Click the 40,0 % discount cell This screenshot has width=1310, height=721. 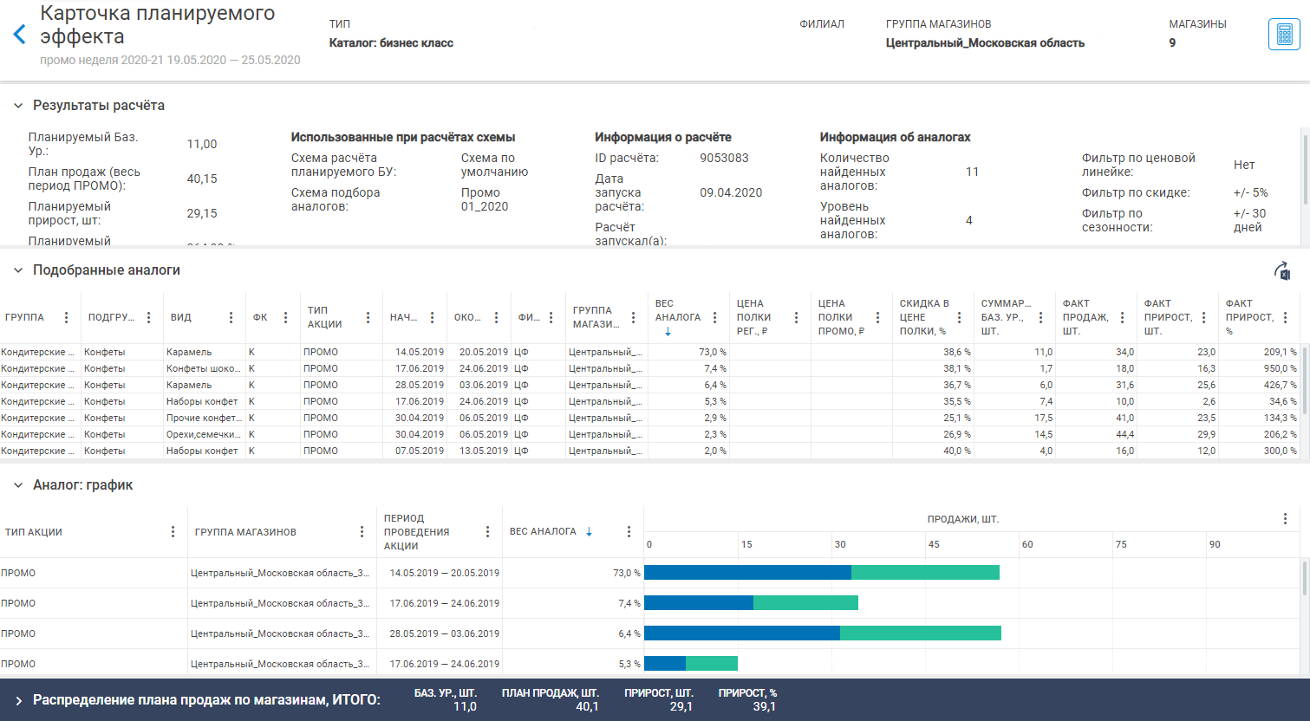pos(933,451)
